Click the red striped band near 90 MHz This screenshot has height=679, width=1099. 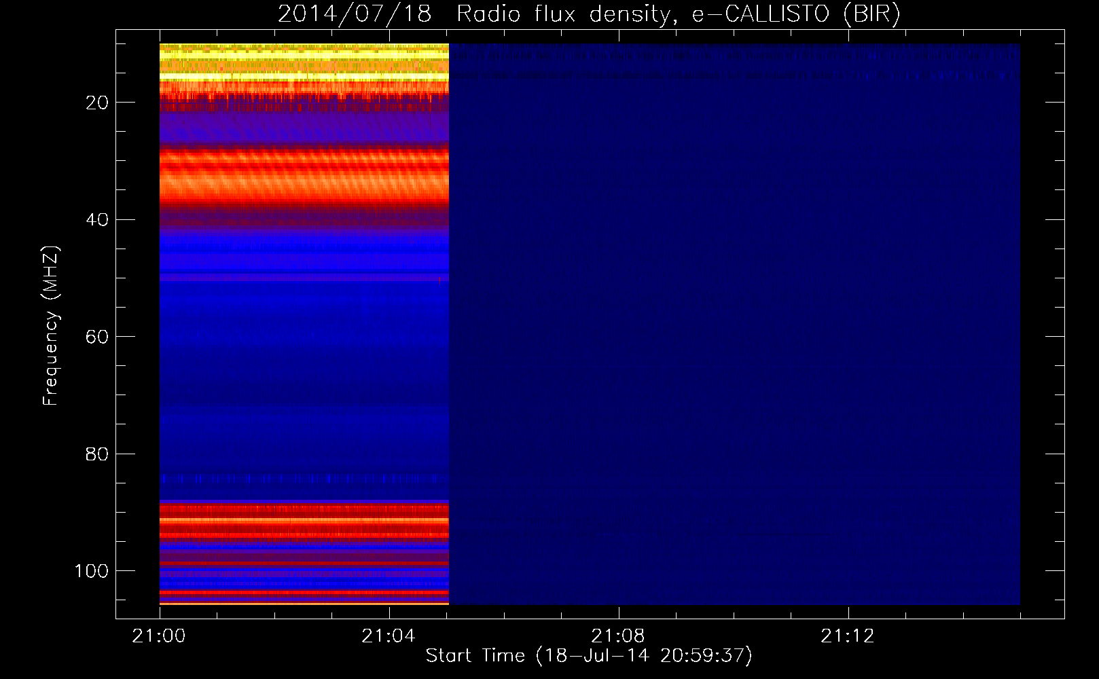[x=304, y=521]
